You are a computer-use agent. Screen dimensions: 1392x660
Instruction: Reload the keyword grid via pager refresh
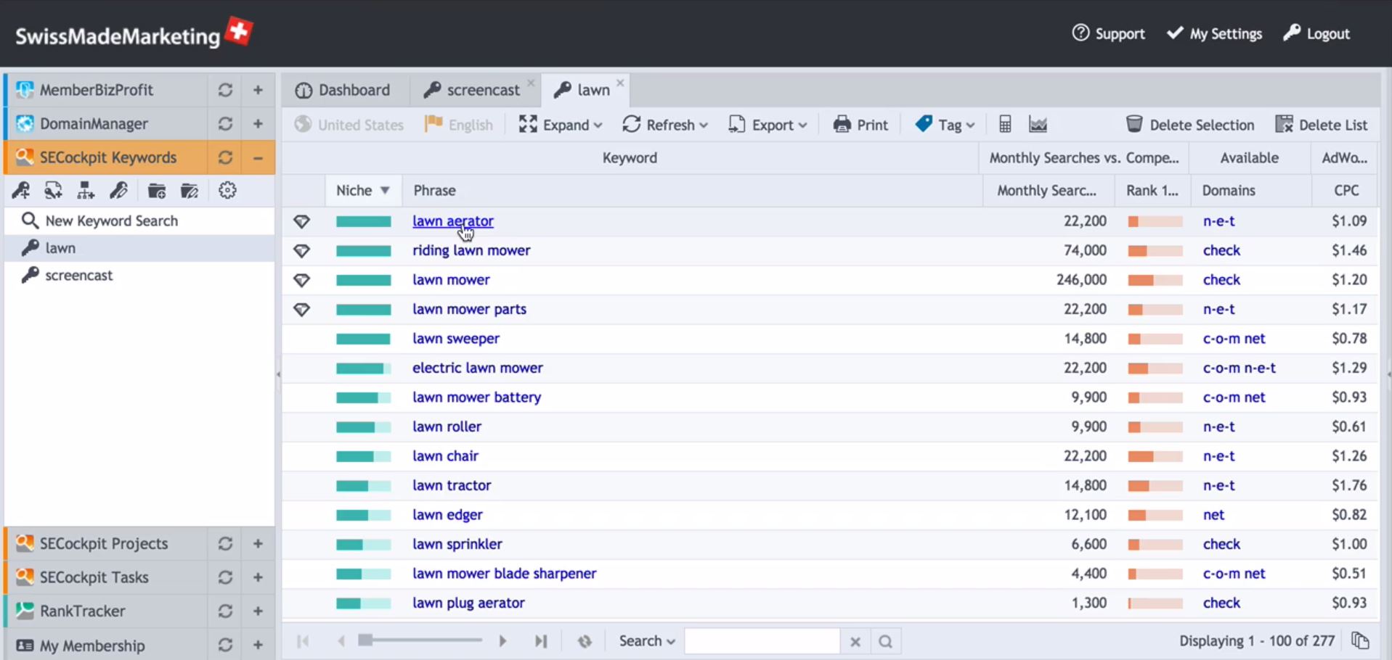tap(585, 641)
